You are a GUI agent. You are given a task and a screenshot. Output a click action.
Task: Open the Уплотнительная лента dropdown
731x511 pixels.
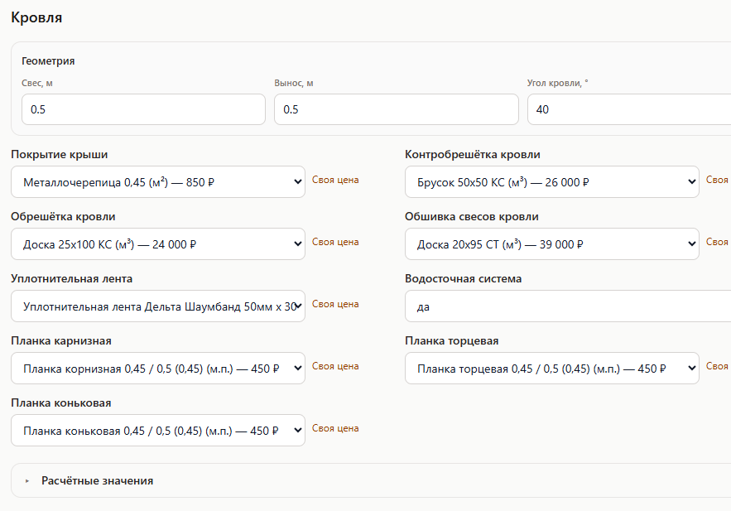click(158, 306)
